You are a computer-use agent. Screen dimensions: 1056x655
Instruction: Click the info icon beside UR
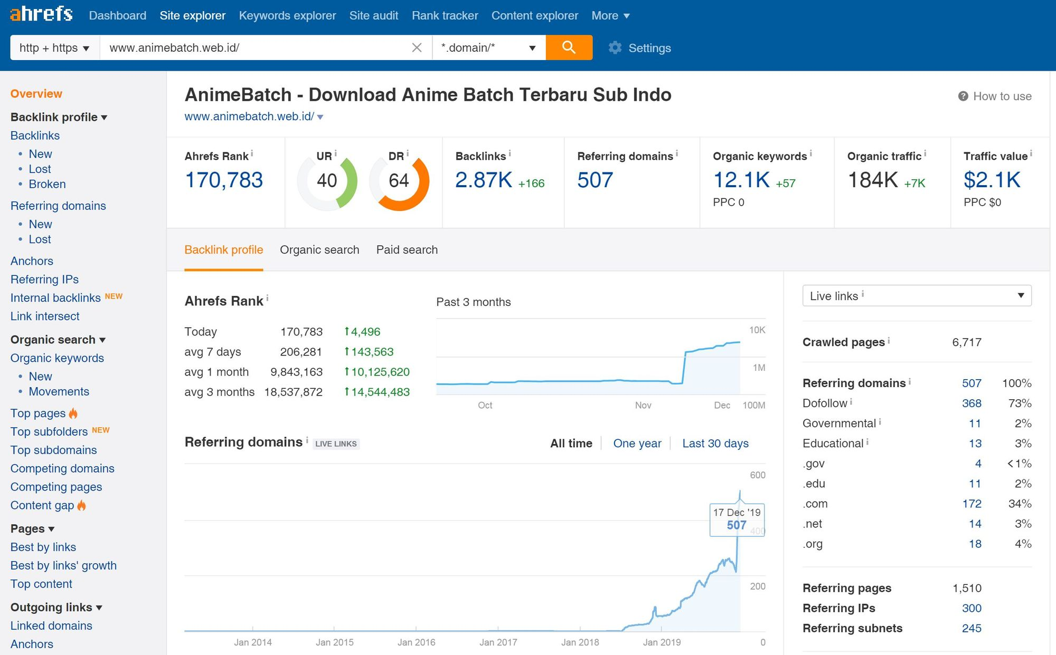click(335, 153)
